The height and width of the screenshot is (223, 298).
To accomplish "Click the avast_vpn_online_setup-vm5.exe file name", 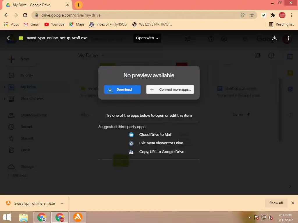I will pyautogui.click(x=57, y=38).
